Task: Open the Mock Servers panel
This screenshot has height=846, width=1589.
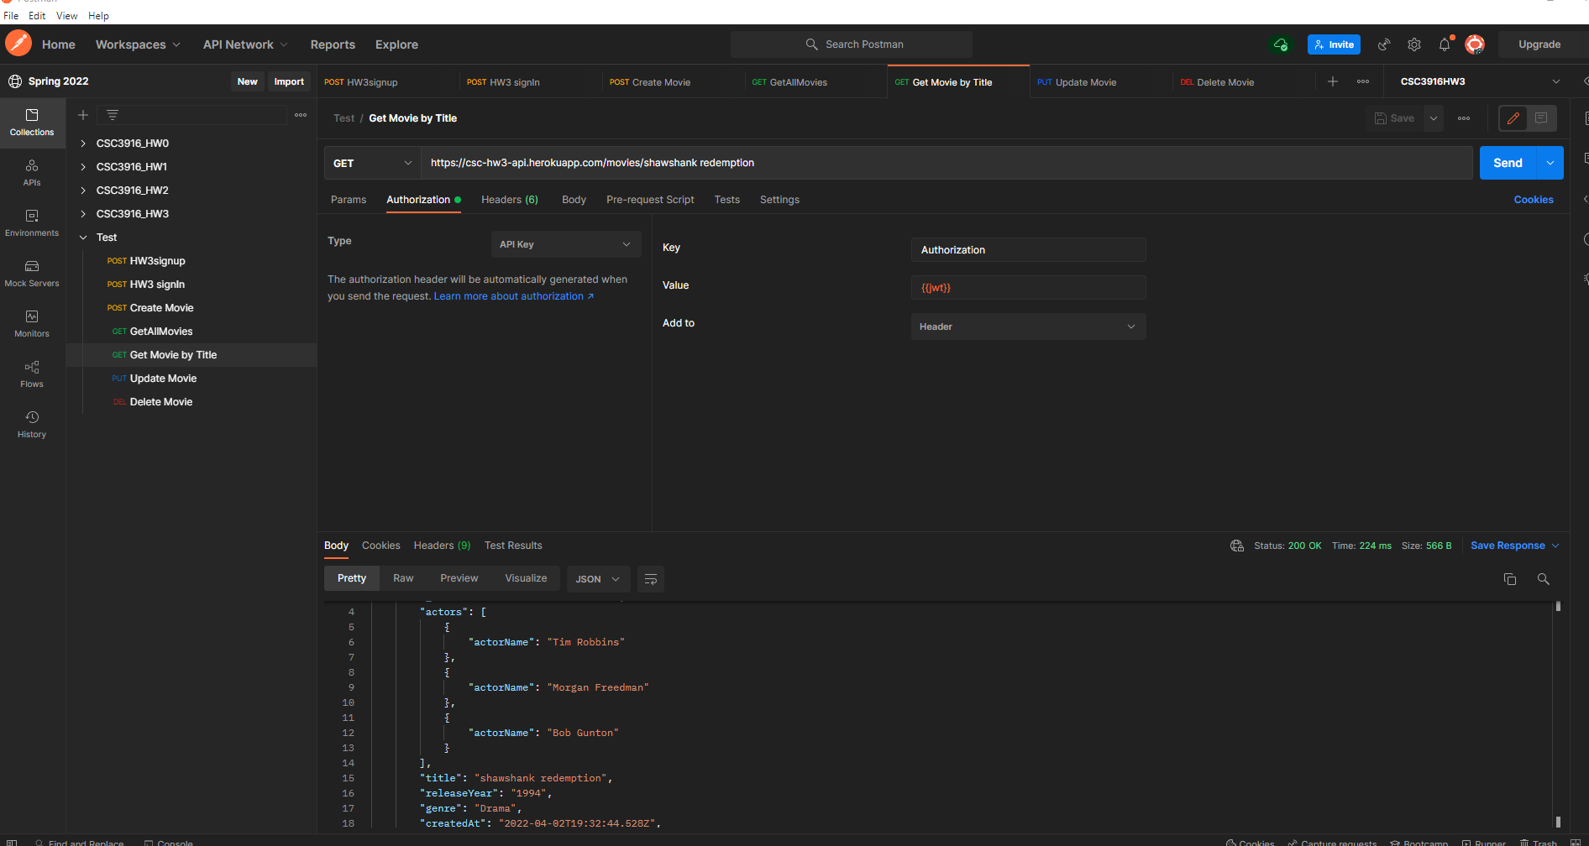Action: 32,274
